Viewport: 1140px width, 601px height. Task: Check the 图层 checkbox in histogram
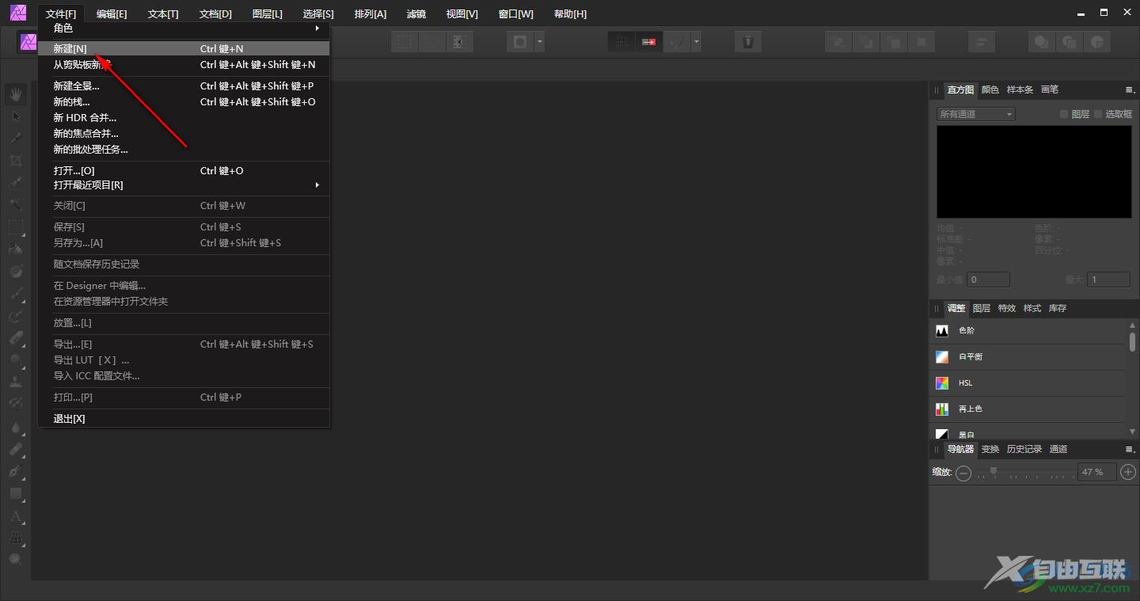tap(1064, 114)
